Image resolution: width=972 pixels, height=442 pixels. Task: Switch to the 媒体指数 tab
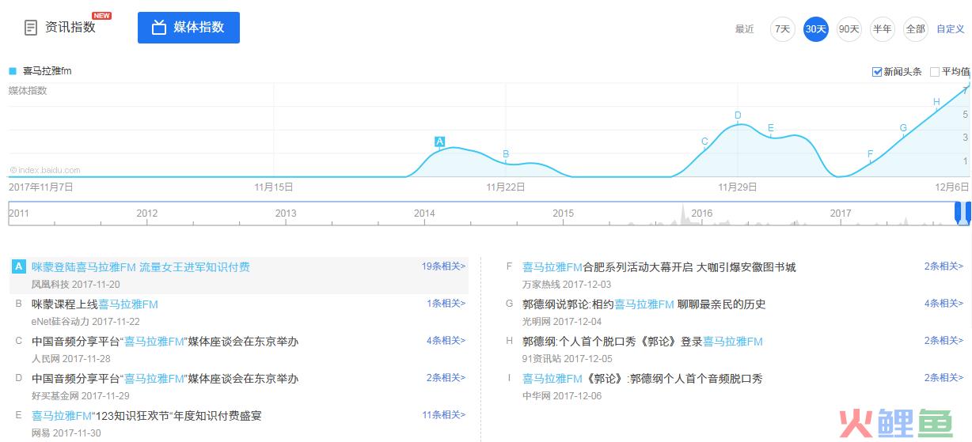coord(188,28)
